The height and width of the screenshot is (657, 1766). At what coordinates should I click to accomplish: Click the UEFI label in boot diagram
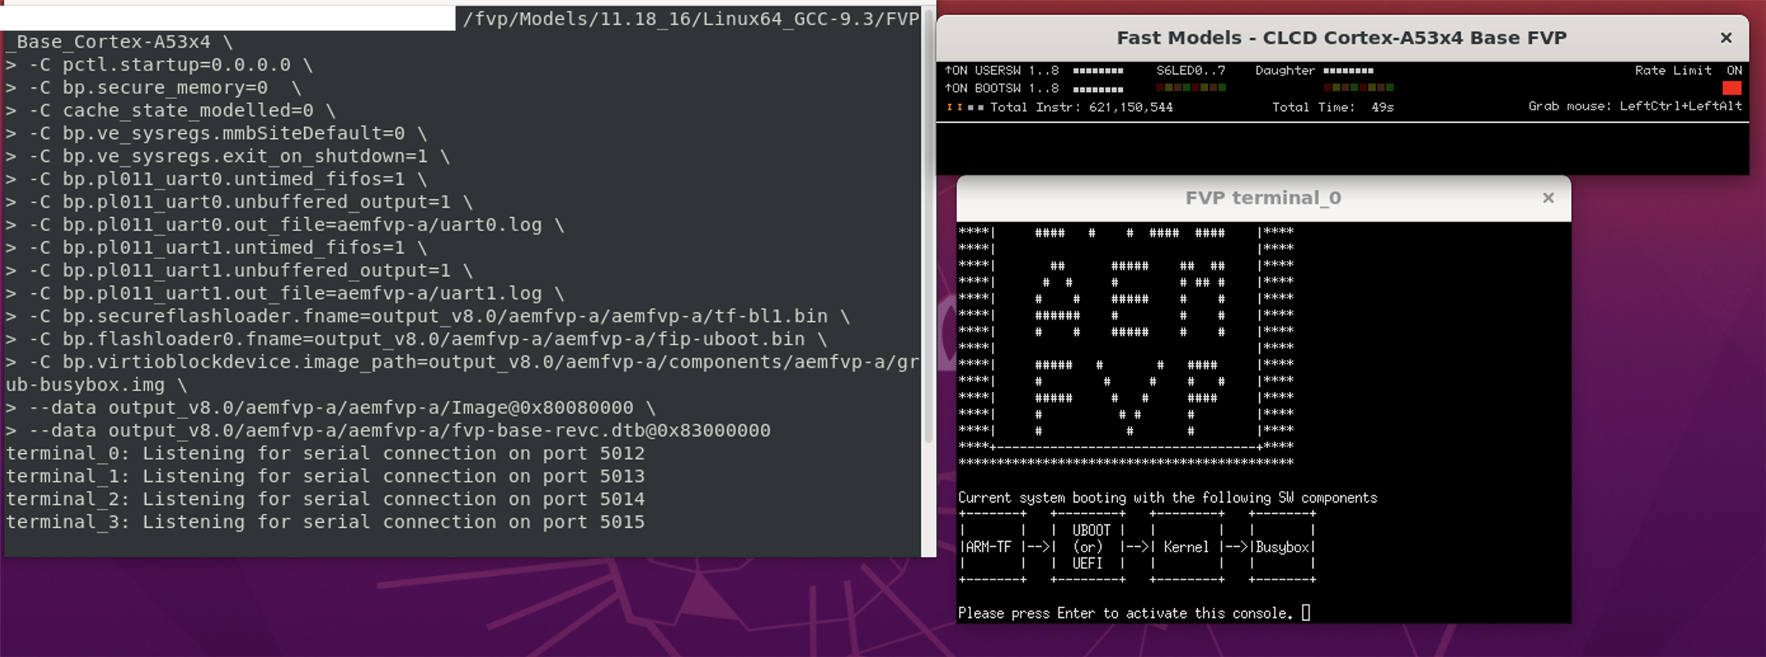[1087, 563]
